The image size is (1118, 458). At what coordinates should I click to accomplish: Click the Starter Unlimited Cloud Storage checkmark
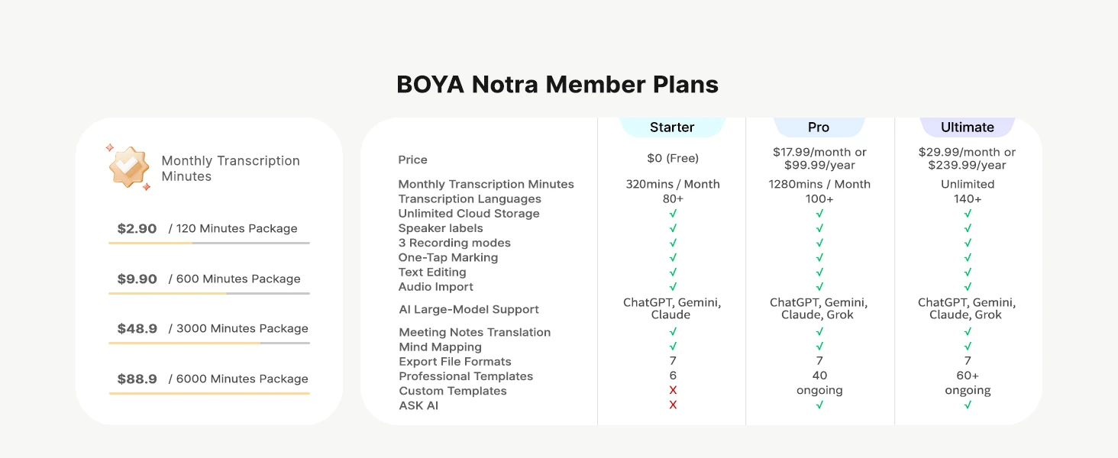coord(673,214)
